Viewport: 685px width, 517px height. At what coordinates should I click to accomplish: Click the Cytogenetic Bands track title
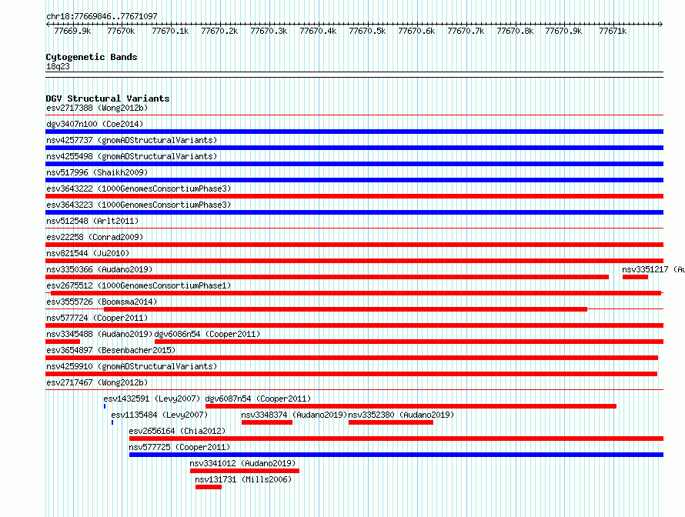[x=92, y=57]
